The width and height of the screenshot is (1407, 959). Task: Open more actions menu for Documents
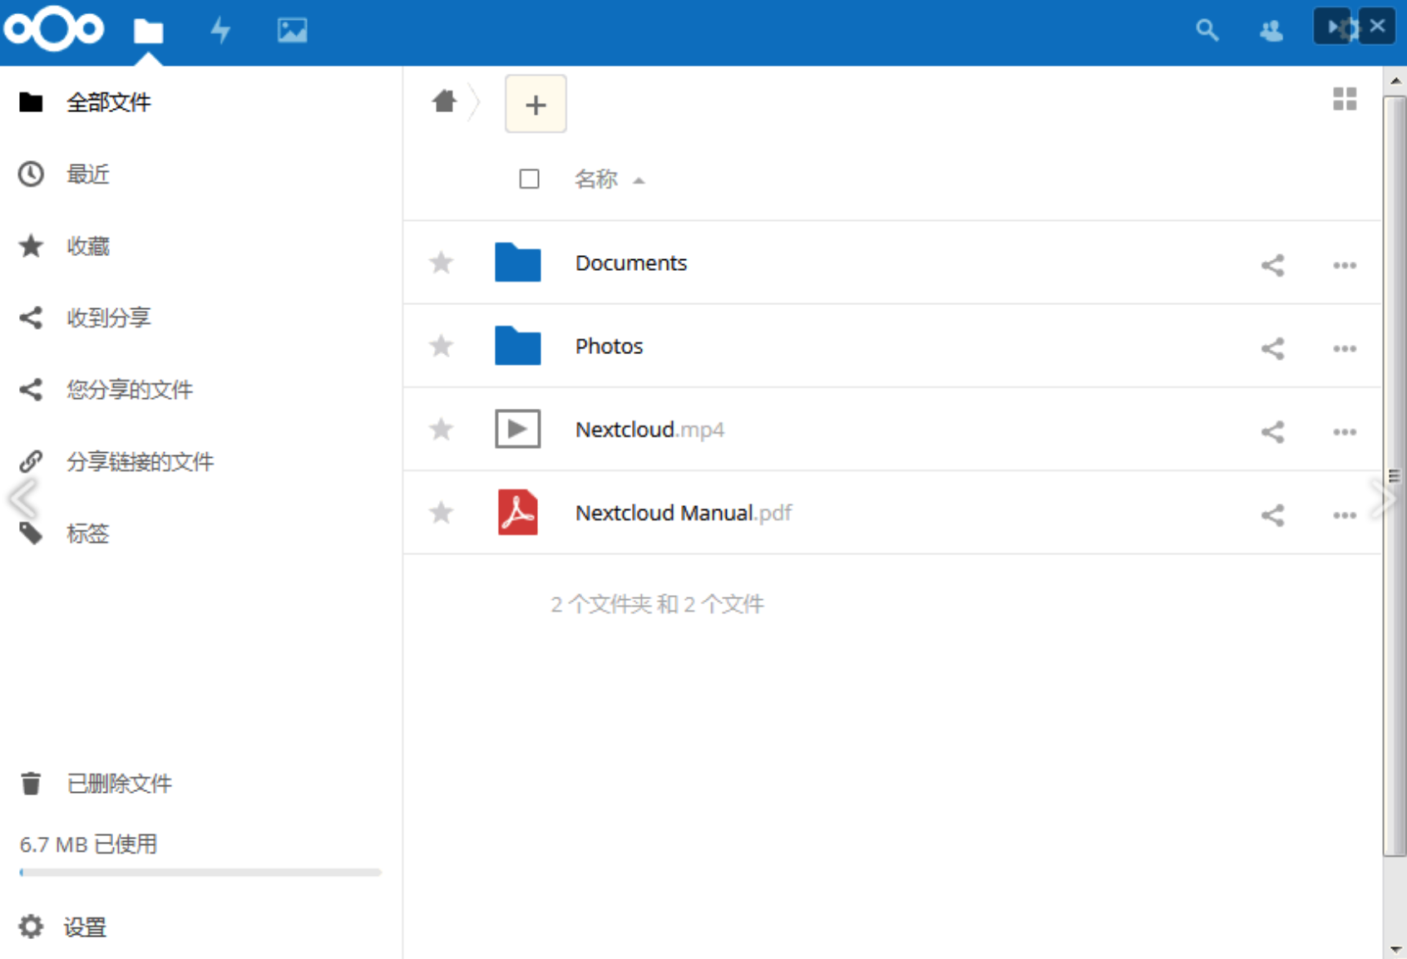coord(1345,265)
